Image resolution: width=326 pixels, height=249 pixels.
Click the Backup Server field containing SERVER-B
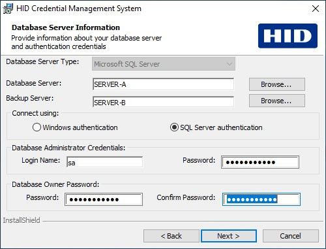click(x=163, y=102)
